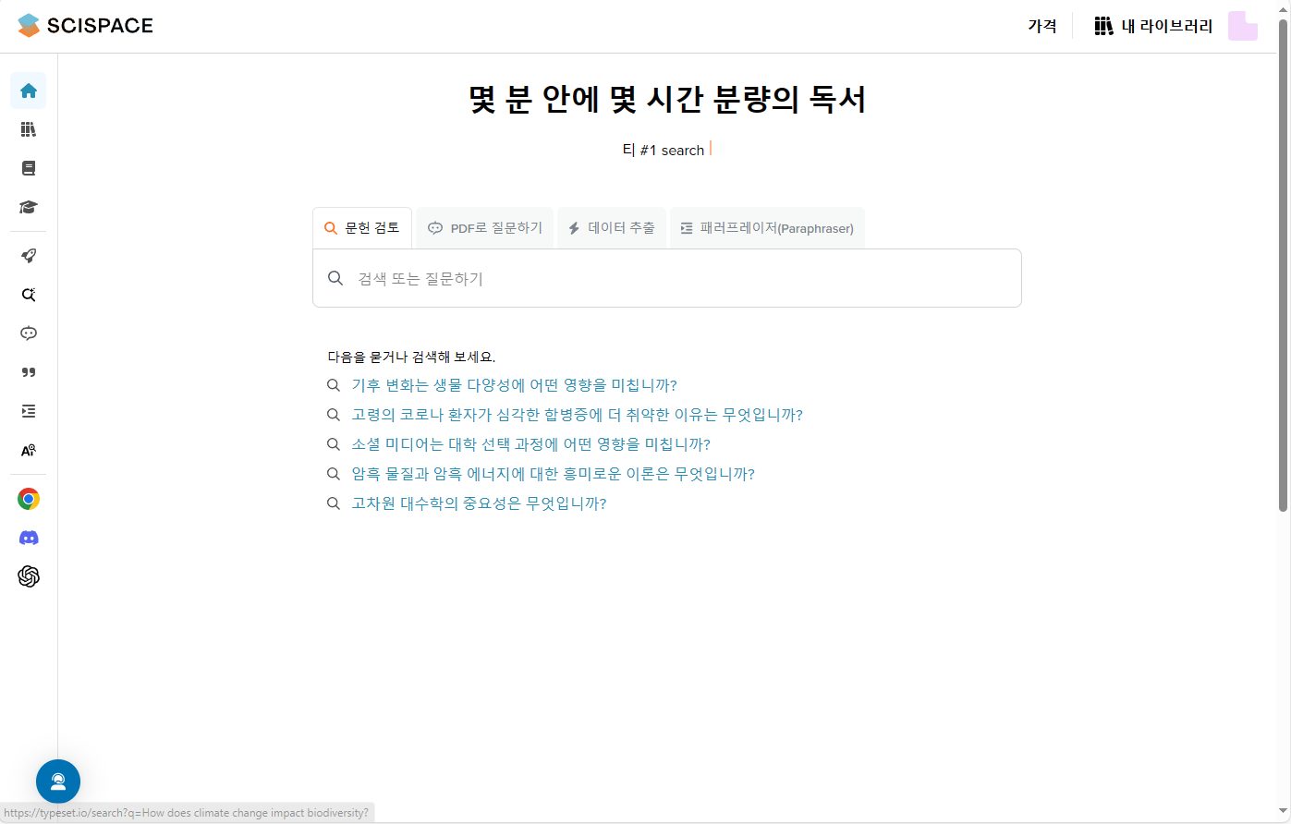
Task: Open 내 라이브러리 in top bar
Action: point(1153,26)
